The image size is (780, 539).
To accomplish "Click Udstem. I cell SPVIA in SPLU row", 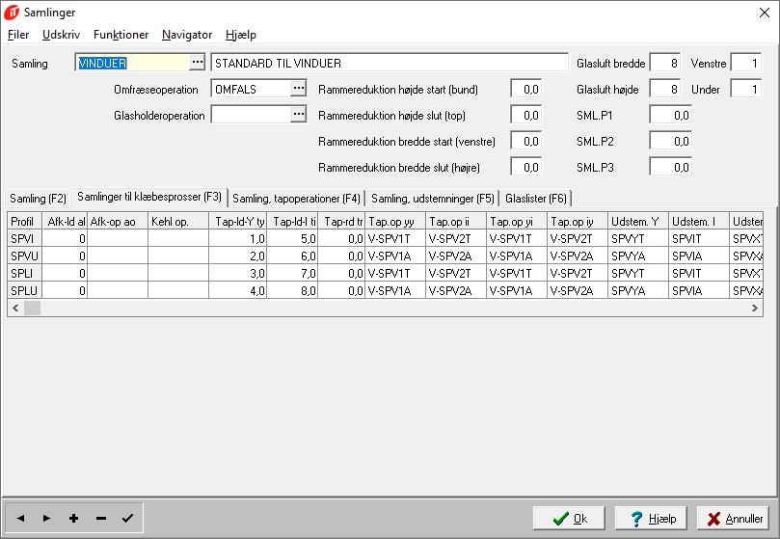I will (699, 290).
